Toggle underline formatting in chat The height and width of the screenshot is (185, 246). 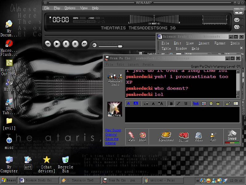[x=186, y=104]
